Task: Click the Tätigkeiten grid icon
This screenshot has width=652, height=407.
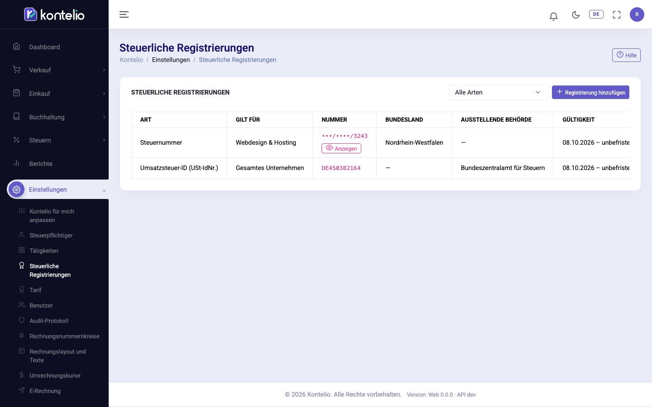Action: pyautogui.click(x=21, y=250)
